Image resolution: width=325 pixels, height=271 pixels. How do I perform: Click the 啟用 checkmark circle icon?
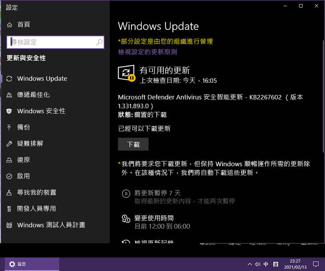[9, 176]
